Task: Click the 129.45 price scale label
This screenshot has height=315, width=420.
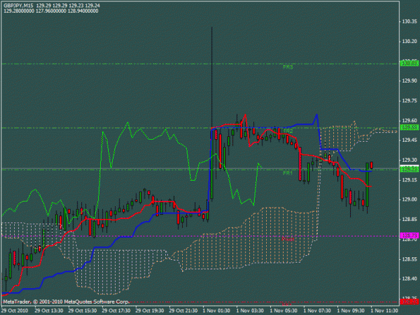Action: [x=409, y=140]
